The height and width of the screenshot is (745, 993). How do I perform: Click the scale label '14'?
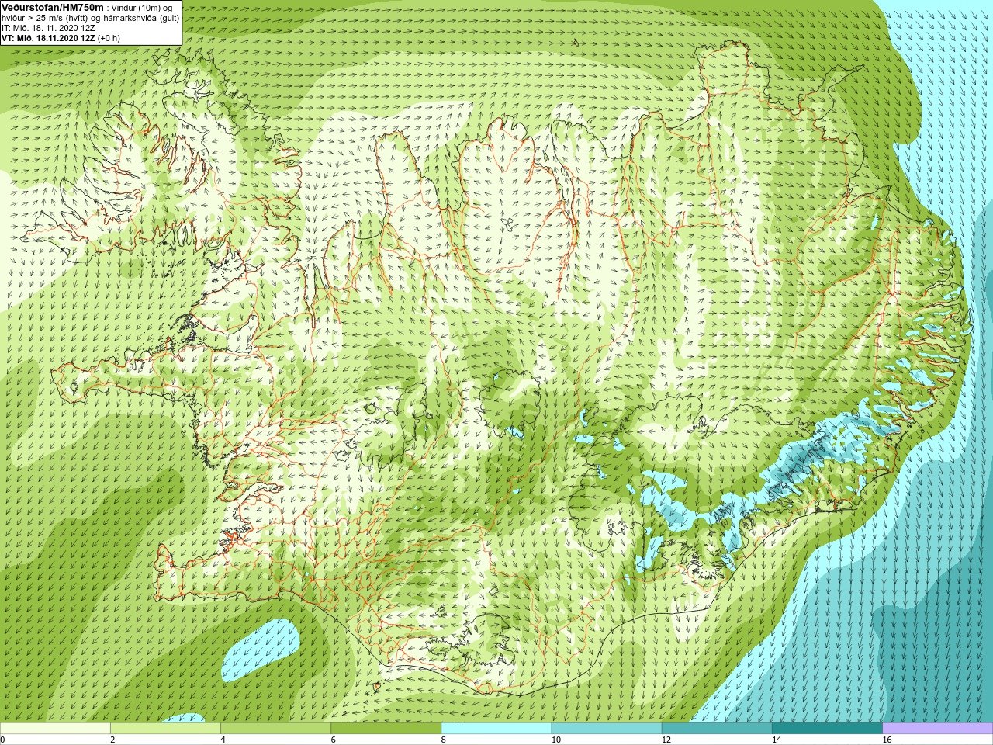(x=776, y=740)
